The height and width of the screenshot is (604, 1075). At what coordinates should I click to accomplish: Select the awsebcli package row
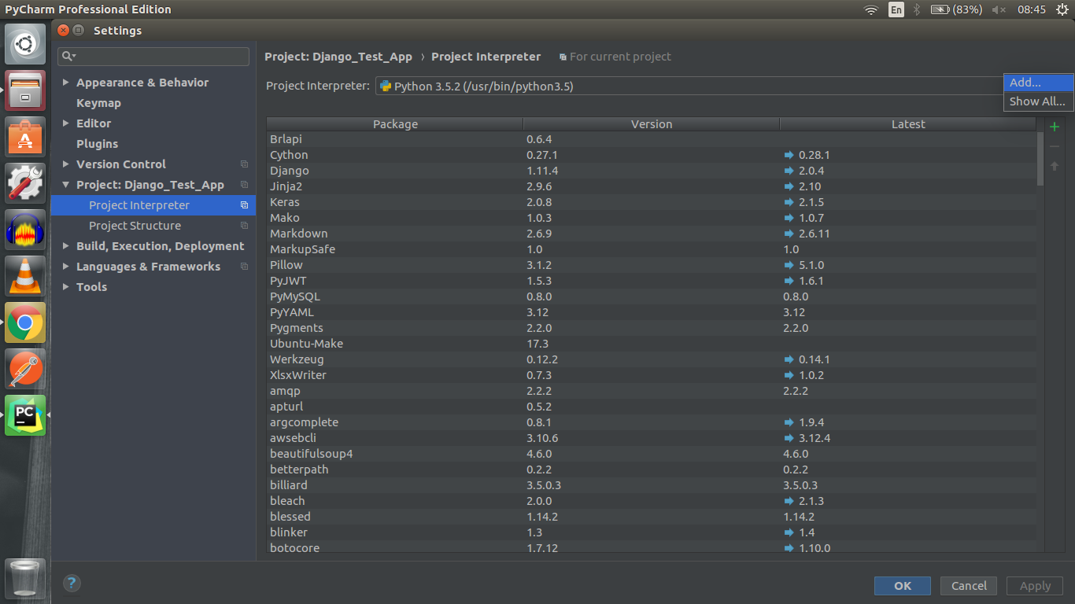coord(652,438)
